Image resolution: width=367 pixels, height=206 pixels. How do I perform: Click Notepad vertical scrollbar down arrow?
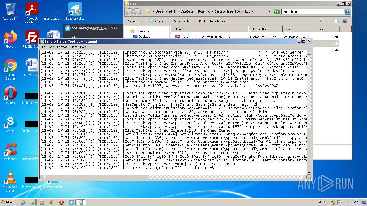(309, 173)
